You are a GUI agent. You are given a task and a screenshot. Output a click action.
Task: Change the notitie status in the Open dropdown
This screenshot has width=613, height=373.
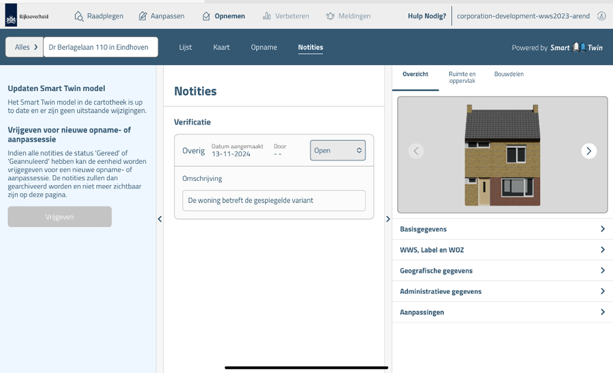coord(337,151)
